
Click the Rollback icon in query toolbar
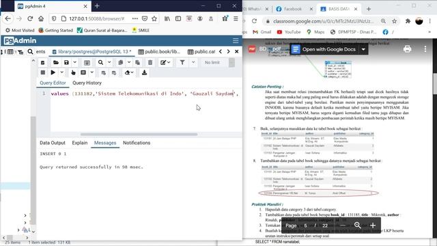click(x=114, y=72)
